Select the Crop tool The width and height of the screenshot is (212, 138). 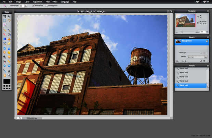(x=5, y=16)
